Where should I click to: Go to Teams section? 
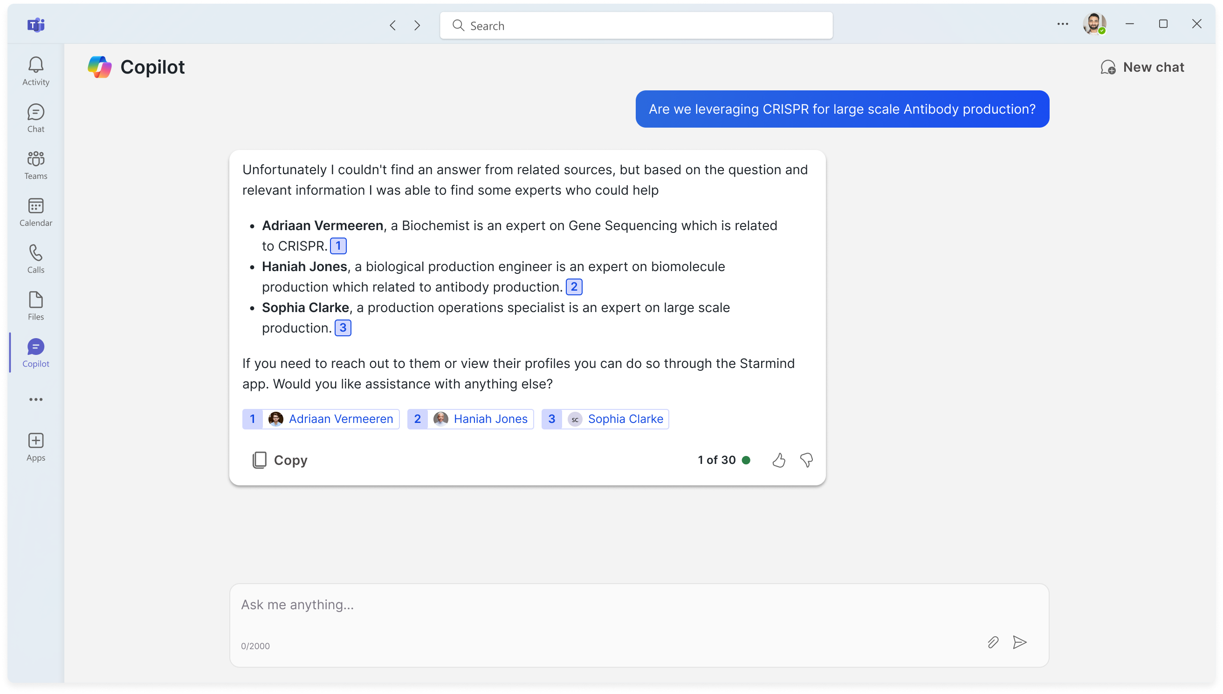click(x=36, y=165)
